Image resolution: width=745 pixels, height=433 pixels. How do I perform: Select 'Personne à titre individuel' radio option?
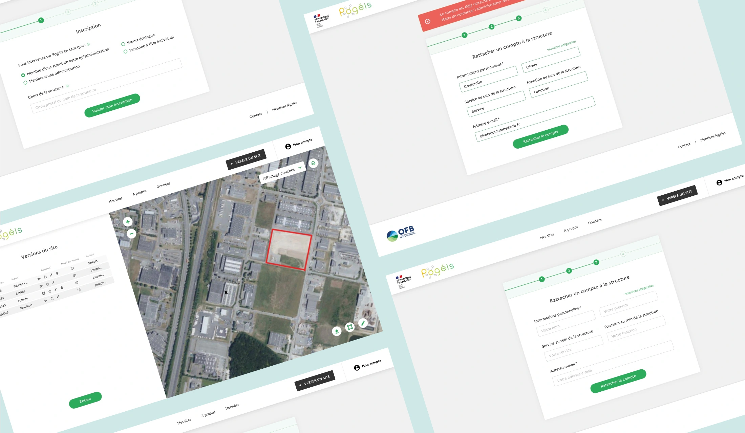(x=126, y=51)
